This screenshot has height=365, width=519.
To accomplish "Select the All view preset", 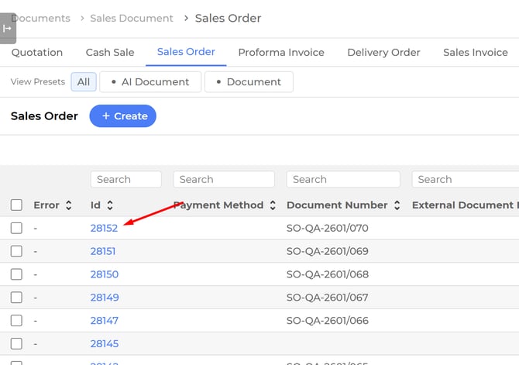I will coord(84,82).
